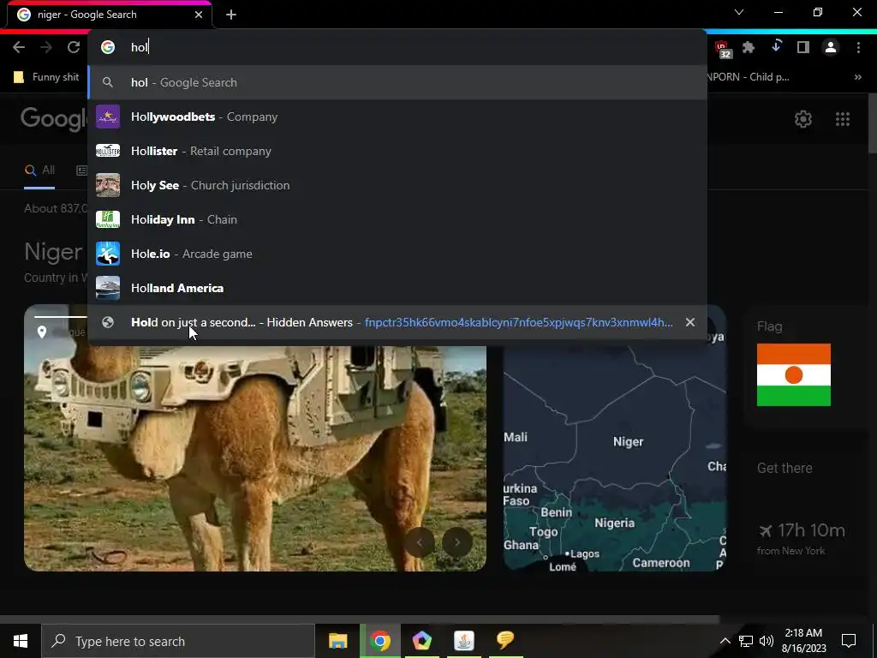The image size is (877, 658).
Task: Show the downloads arrow icon
Action: click(776, 47)
